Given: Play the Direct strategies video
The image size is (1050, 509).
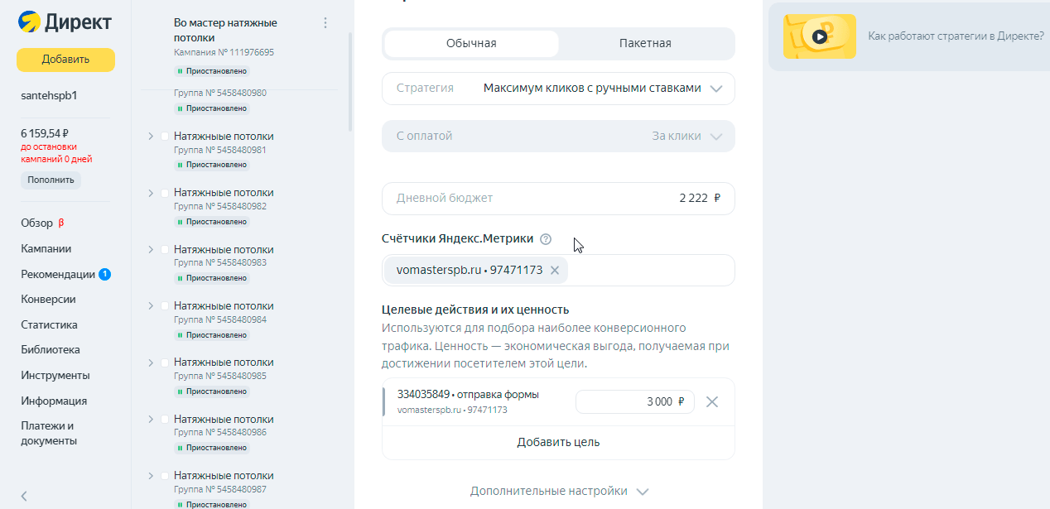Looking at the screenshot, I should (819, 36).
